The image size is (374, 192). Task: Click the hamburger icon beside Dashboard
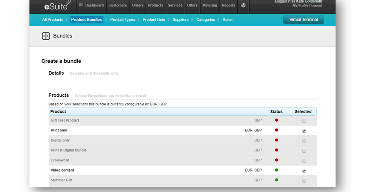coord(81,6)
